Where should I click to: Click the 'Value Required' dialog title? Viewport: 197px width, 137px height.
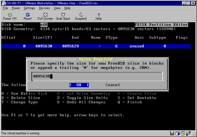coord(96,59)
